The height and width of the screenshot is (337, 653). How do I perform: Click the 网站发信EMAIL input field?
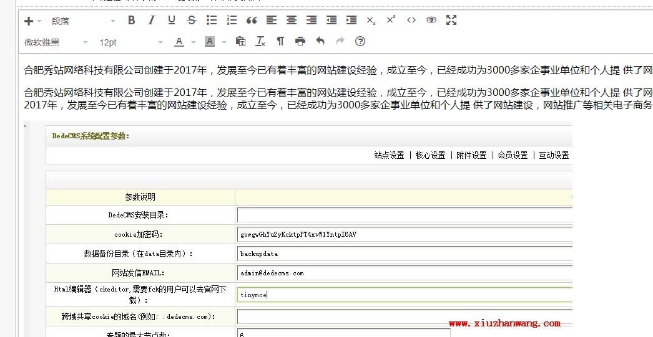coord(404,273)
